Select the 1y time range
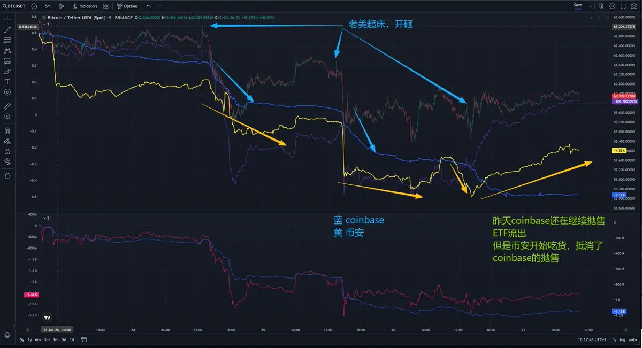The image size is (642, 348). click(30, 340)
